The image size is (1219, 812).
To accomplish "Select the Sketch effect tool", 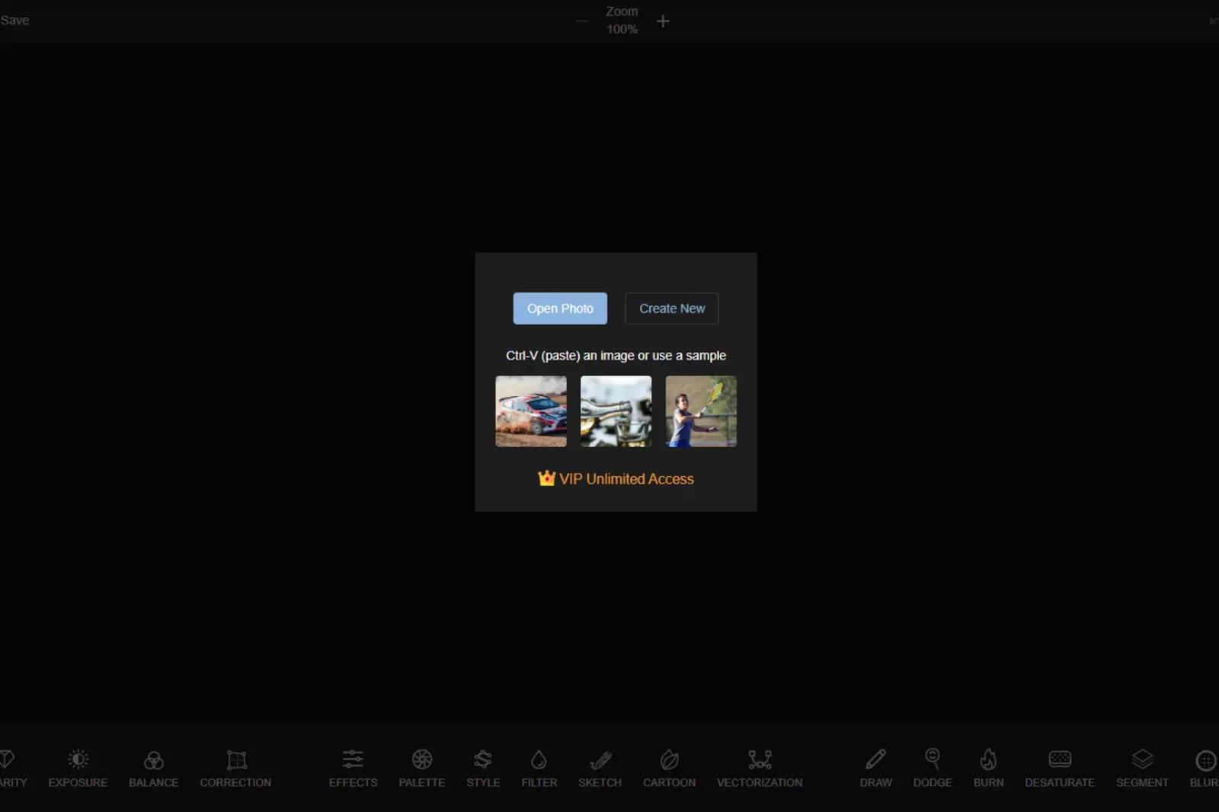I will (x=600, y=768).
